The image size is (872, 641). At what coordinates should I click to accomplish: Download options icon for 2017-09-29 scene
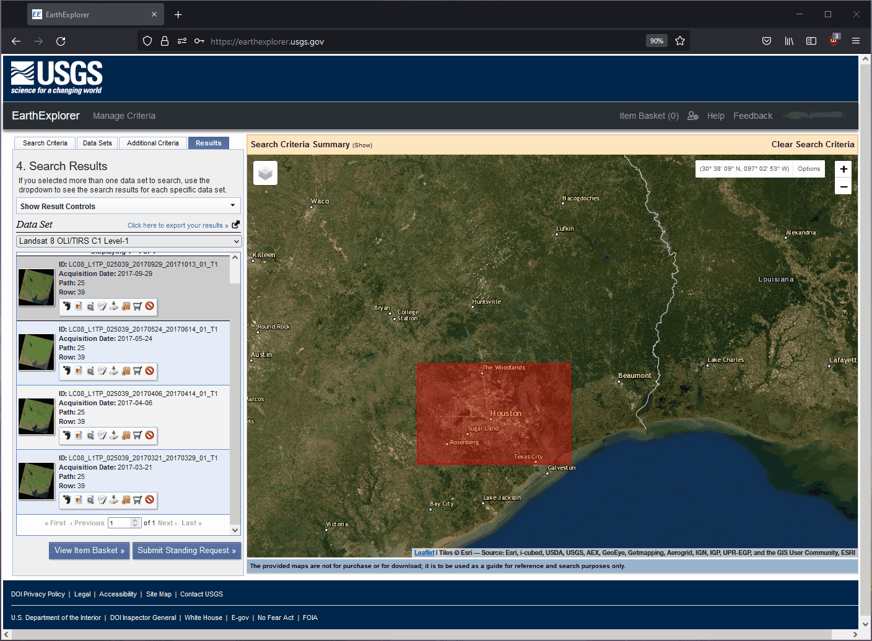click(114, 306)
